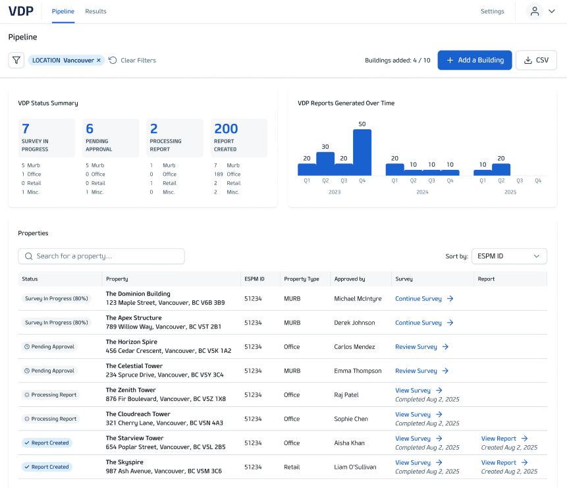Remove the Vancouver location filter chip
The height and width of the screenshot is (488, 567).
(99, 60)
